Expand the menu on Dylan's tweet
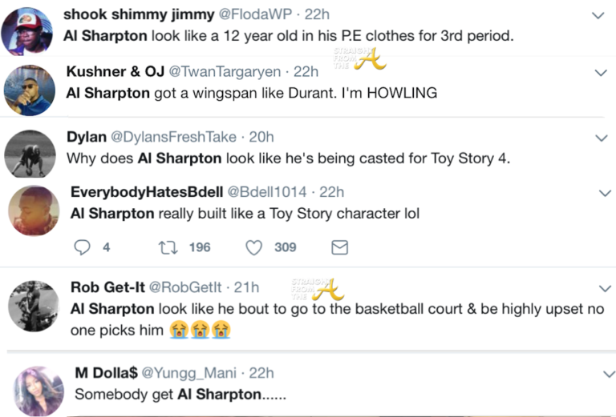 tap(601, 138)
